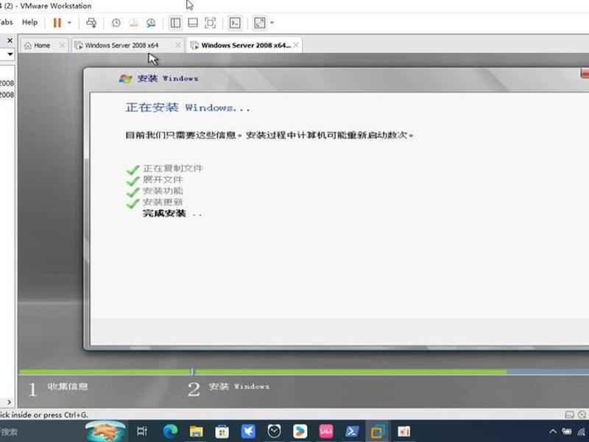Click the VMware Workstation taskbar icon
589x442 pixels.
[378, 431]
